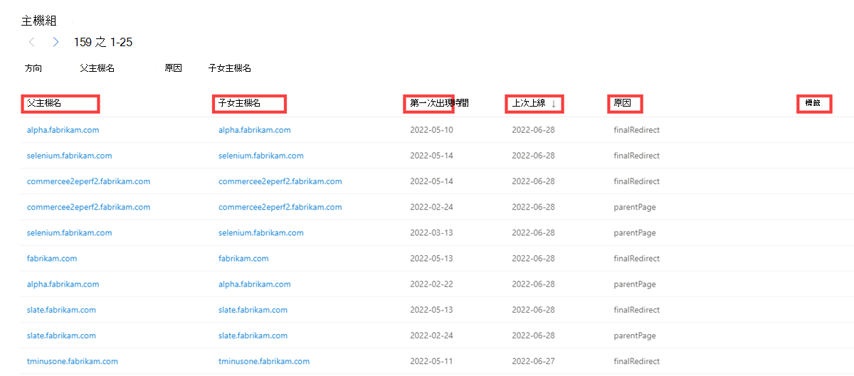This screenshot has width=854, height=376.
Task: Sort by the 第一次出現時間 column header
Action: coord(440,103)
